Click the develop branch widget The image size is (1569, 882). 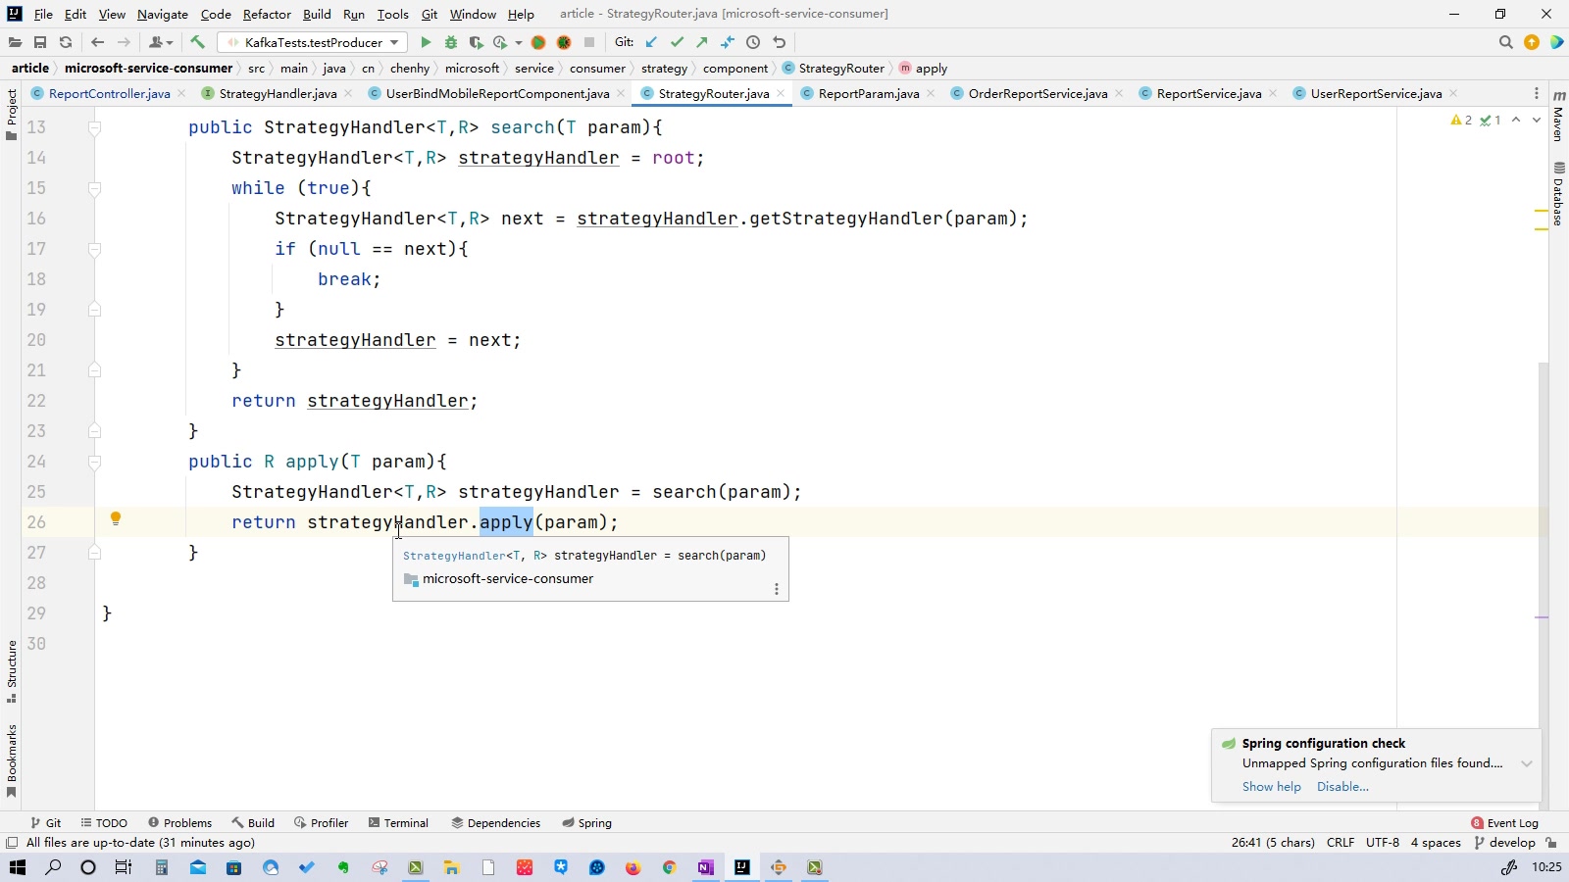click(x=1504, y=843)
